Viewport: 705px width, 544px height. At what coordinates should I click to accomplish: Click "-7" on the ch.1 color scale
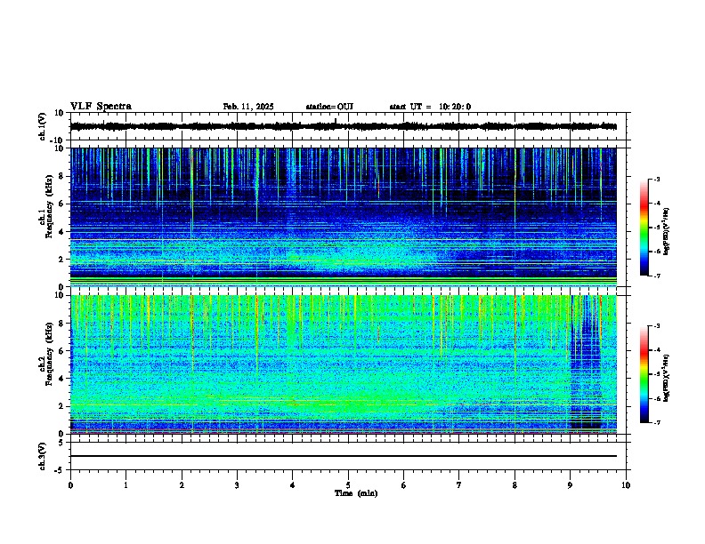point(656,276)
